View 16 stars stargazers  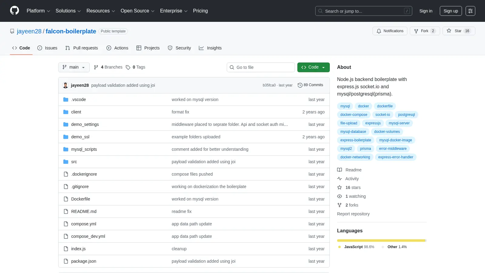(x=349, y=187)
